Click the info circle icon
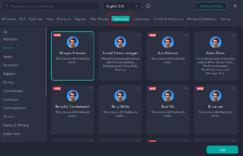This screenshot has height=156, width=243. tap(148, 6)
